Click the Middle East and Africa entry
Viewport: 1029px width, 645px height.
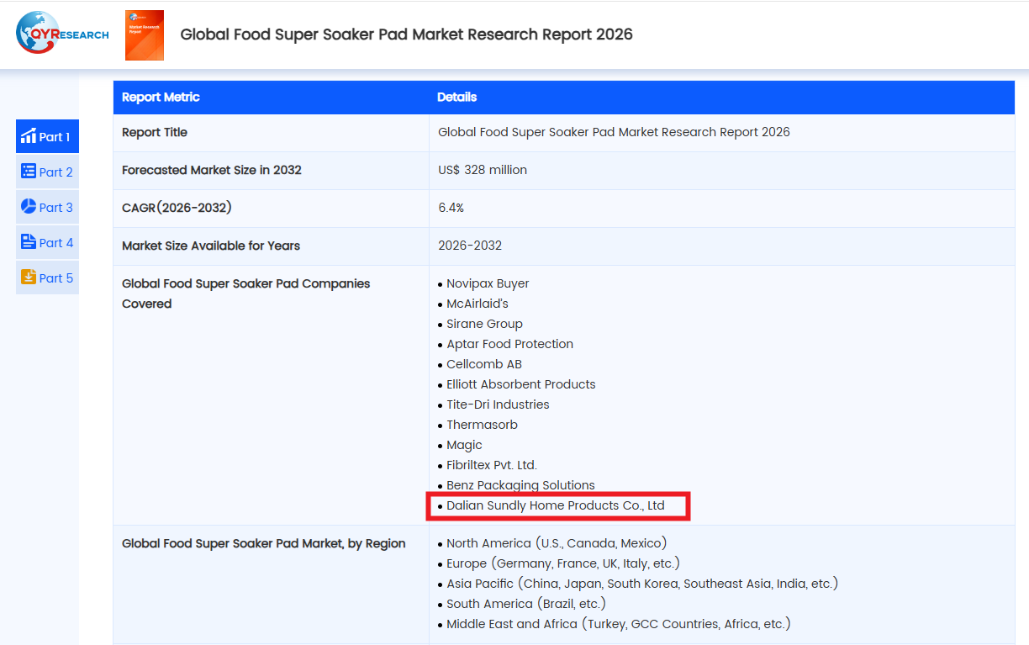coord(618,624)
